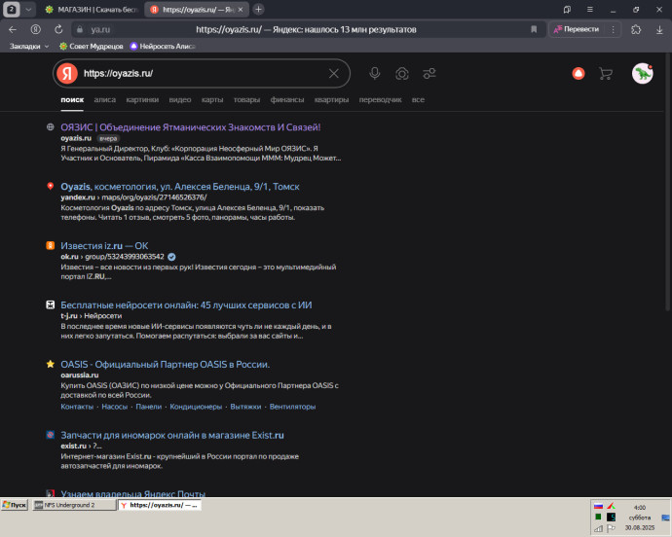Viewport: 672px width, 537px height.
Task: Open browser downloads arrow icon
Action: [x=659, y=29]
